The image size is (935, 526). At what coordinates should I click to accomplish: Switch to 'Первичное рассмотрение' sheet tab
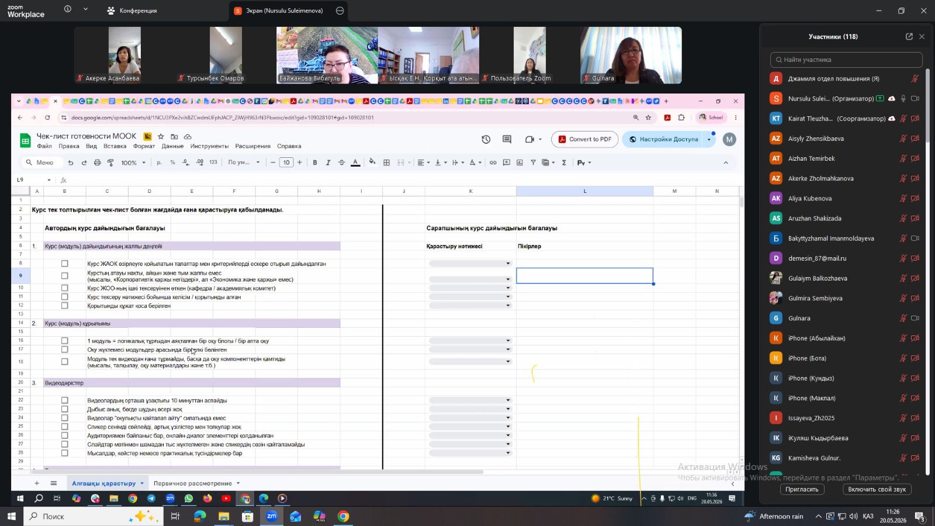pos(193,483)
